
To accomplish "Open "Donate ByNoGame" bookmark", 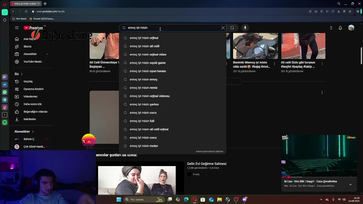I will pyautogui.click(x=42, y=19).
